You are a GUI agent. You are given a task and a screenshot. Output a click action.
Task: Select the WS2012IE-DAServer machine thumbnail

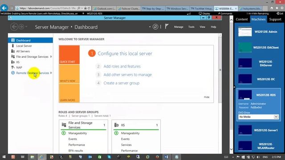point(245,63)
